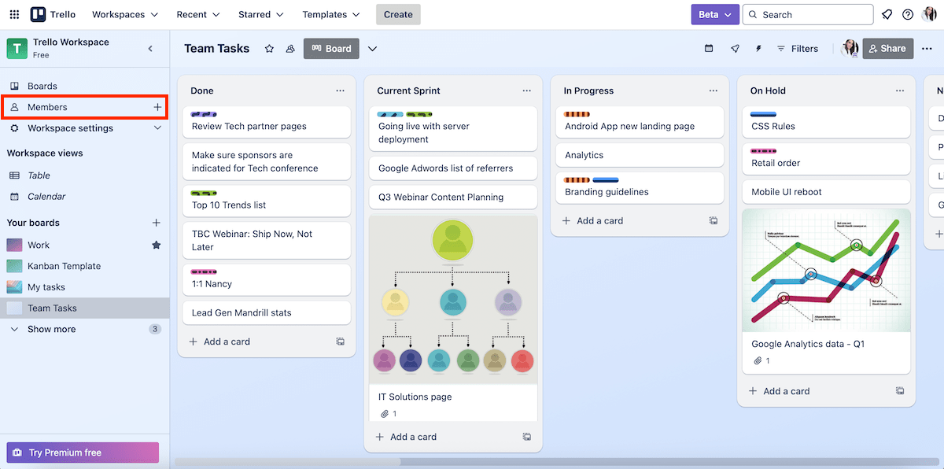Image resolution: width=944 pixels, height=469 pixels.
Task: Open the Google Analytics data Q1 card image
Action: pyautogui.click(x=826, y=271)
